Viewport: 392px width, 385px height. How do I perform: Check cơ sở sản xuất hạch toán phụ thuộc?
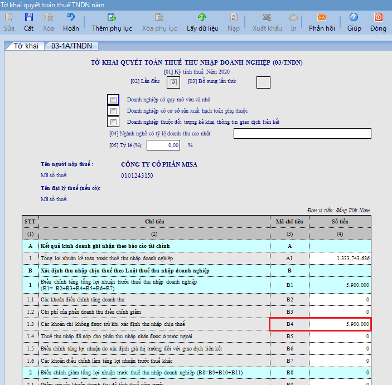113,111
